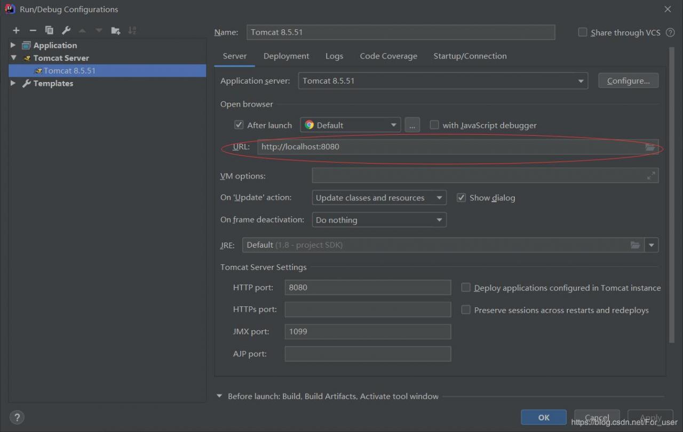Move configuration down arrow icon
The width and height of the screenshot is (683, 432).
click(x=99, y=30)
